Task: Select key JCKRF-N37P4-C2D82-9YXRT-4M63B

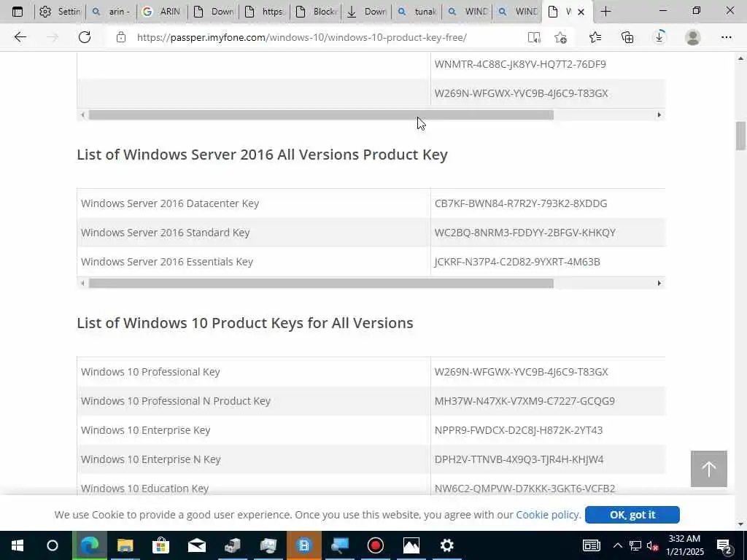Action: pyautogui.click(x=517, y=262)
